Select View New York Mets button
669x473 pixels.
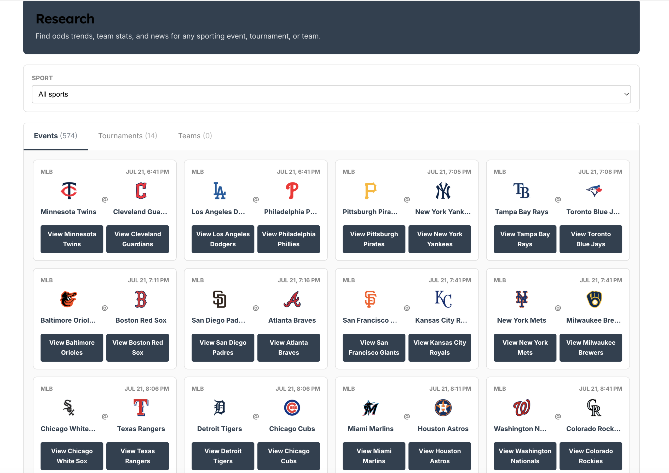(525, 347)
